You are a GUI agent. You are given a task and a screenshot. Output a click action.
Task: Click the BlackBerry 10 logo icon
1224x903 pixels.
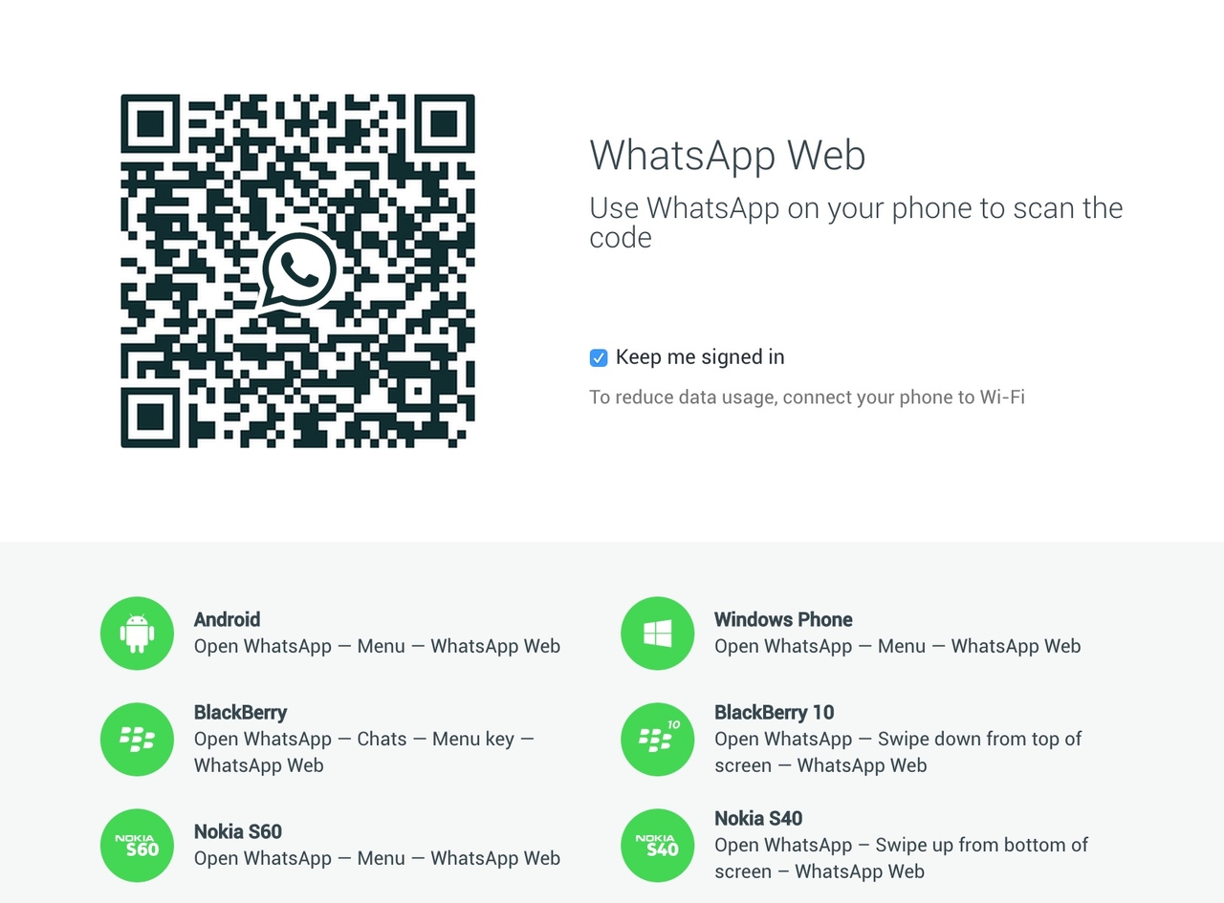[x=657, y=740]
